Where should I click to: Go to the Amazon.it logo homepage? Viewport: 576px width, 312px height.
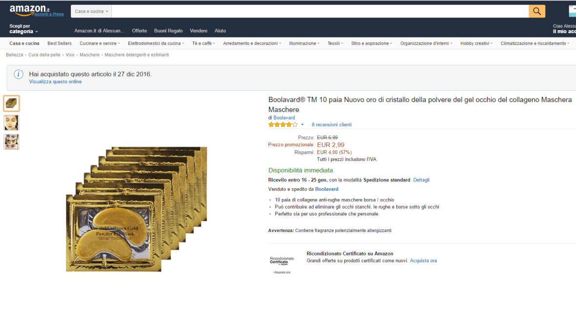pyautogui.click(x=29, y=10)
